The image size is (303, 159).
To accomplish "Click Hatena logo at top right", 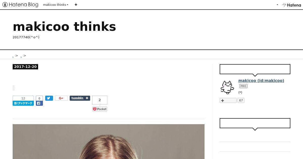I will (292, 5).
